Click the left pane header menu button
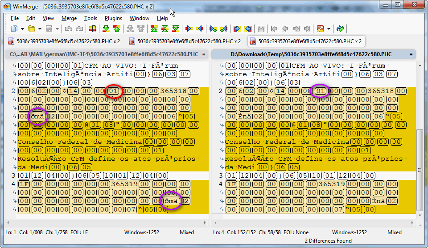Viewport: 428px width, 248px height. pyautogui.click(x=204, y=54)
